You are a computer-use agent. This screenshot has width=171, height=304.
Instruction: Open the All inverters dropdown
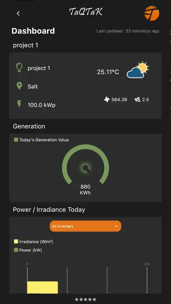coord(85,226)
